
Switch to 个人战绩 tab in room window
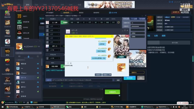(x=134, y=19)
